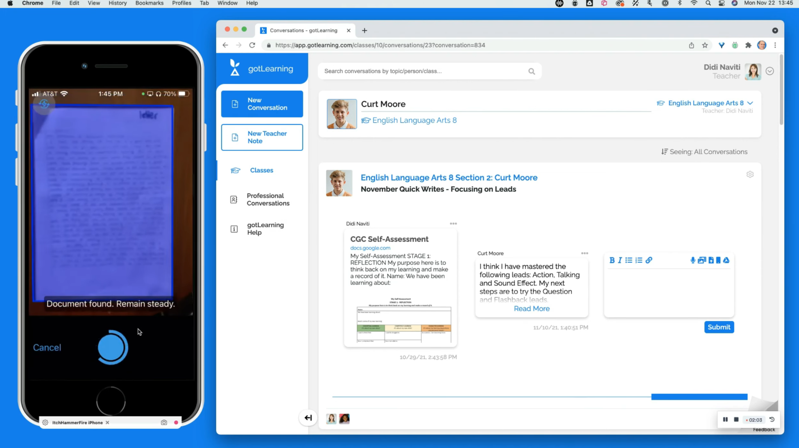The height and width of the screenshot is (448, 799).
Task: Click the gotLearning logo
Action: 261,68
